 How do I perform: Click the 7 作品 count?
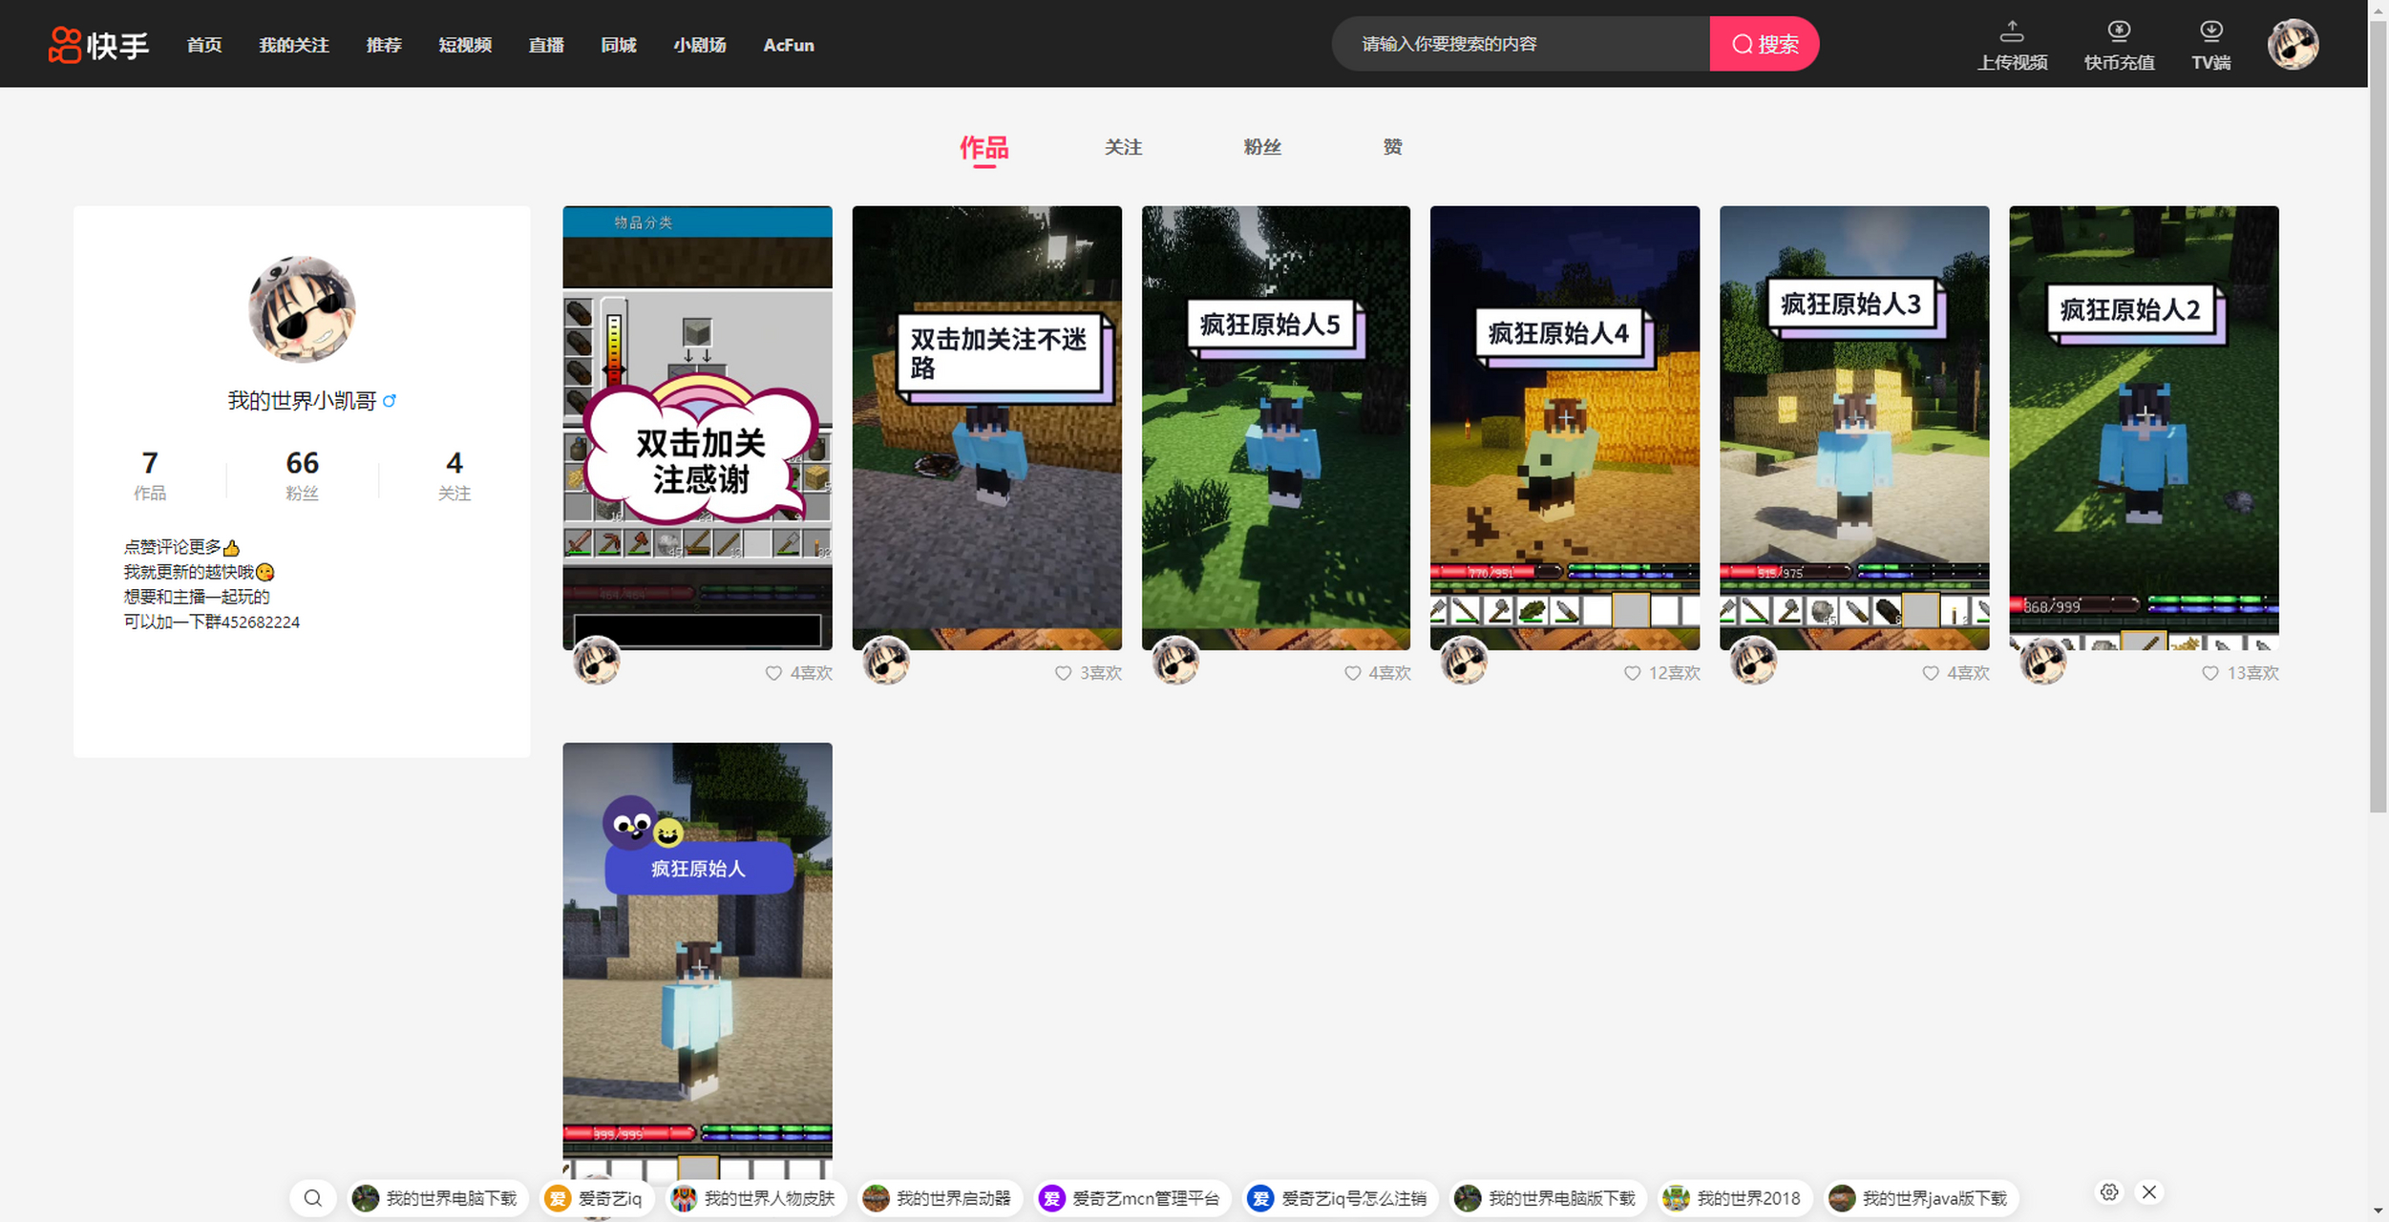(x=149, y=474)
